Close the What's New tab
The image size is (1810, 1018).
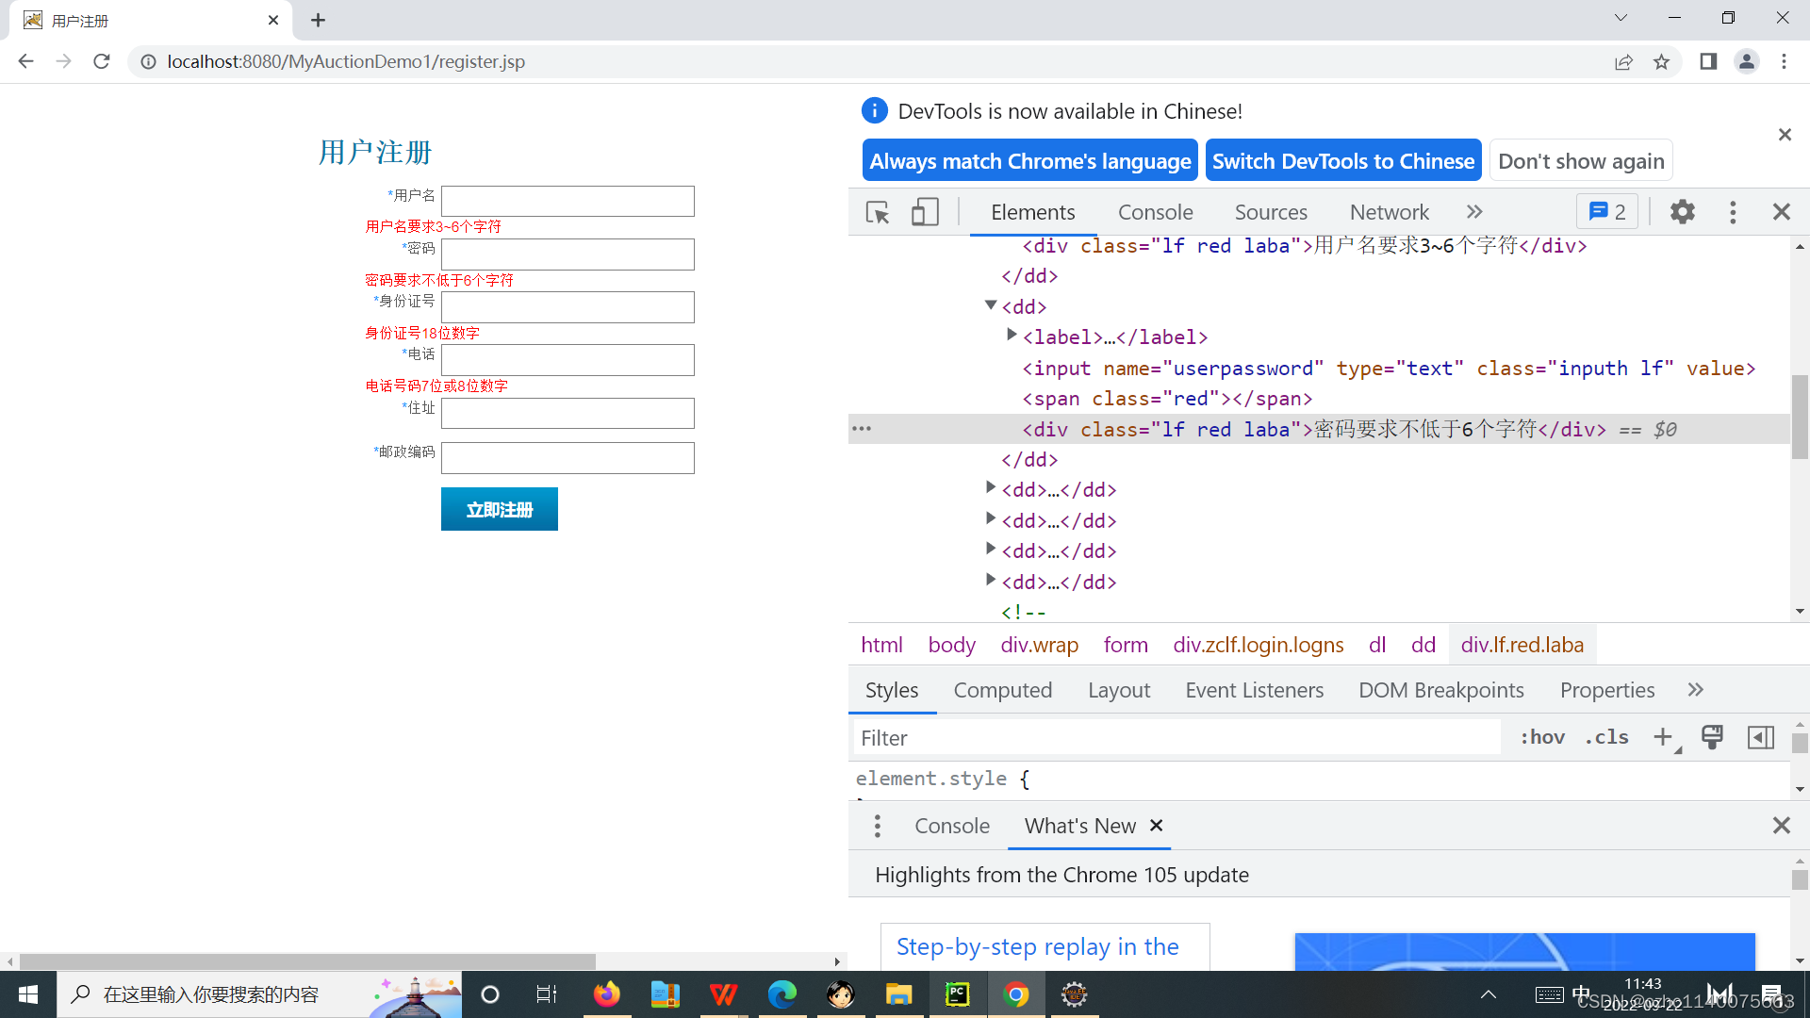click(x=1156, y=826)
